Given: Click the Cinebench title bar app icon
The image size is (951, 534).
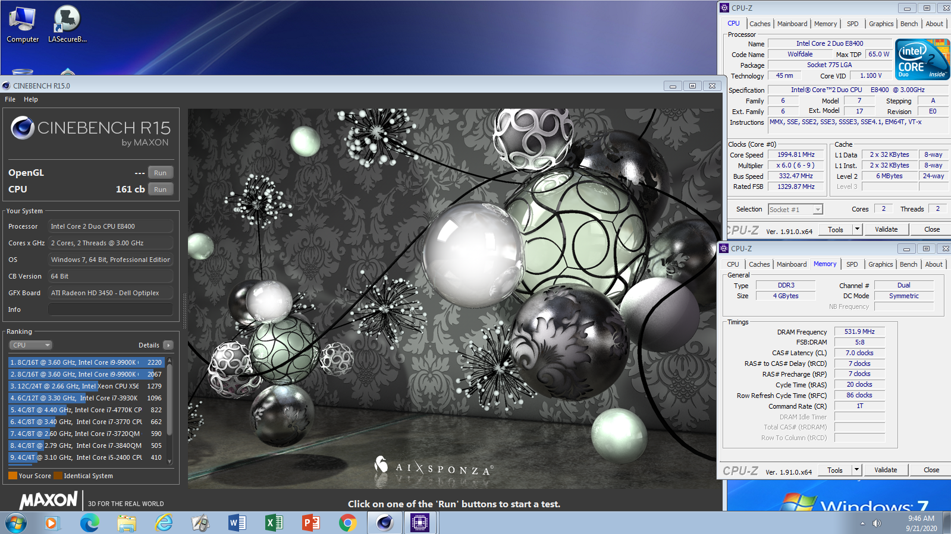Looking at the screenshot, I should pos(7,86).
